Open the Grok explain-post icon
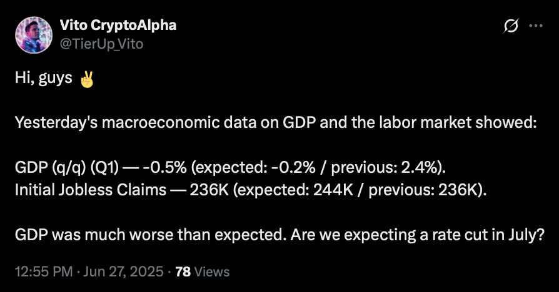Image resolution: width=559 pixels, height=292 pixels. pyautogui.click(x=511, y=26)
